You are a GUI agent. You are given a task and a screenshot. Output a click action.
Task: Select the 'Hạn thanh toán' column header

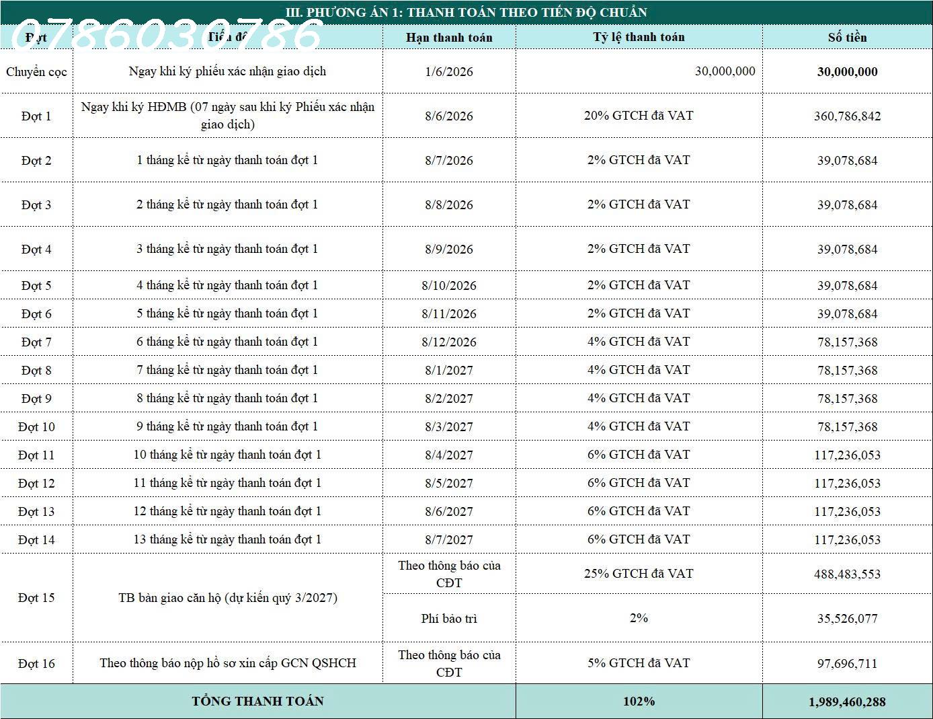[449, 37]
